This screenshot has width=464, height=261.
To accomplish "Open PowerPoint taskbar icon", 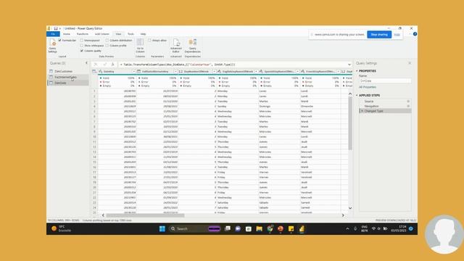I will pos(281,229).
